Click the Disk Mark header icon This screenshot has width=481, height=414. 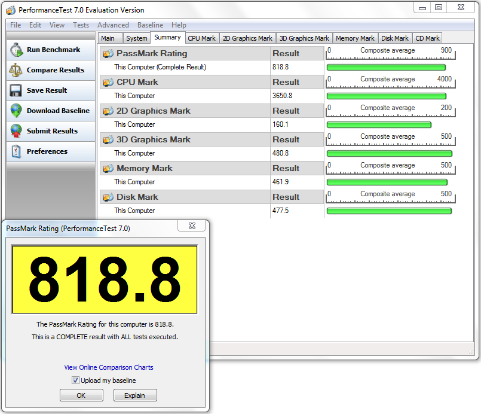(108, 197)
